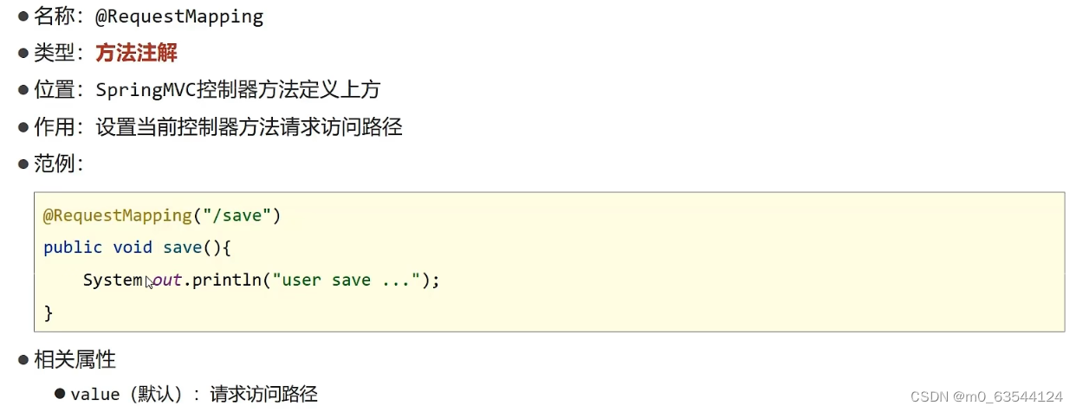Click the bullet before 名称
The image size is (1076, 412).
[x=24, y=16]
